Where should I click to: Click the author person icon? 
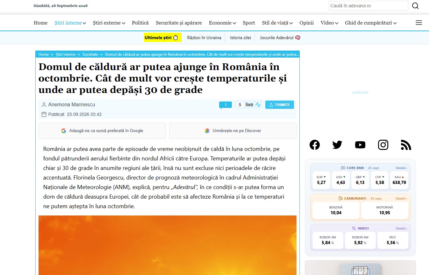point(44,105)
